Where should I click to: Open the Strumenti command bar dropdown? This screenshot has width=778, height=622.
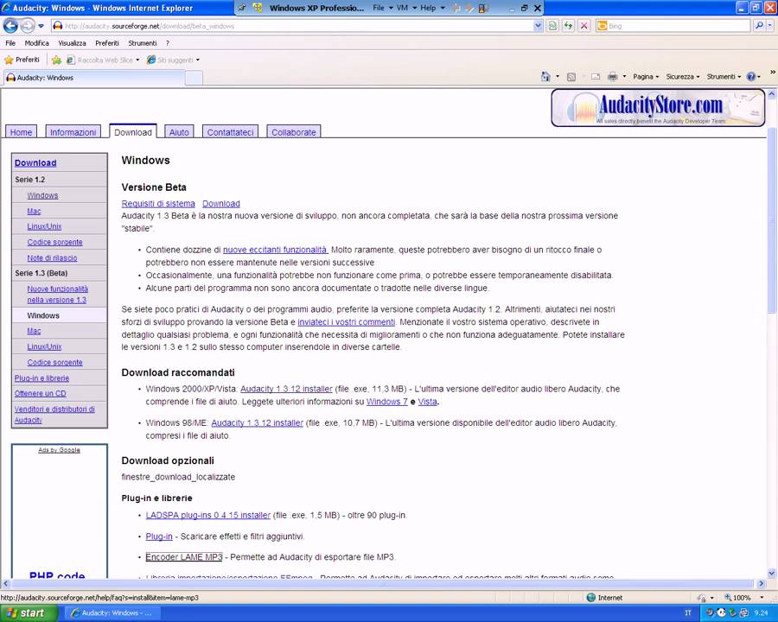[x=724, y=76]
